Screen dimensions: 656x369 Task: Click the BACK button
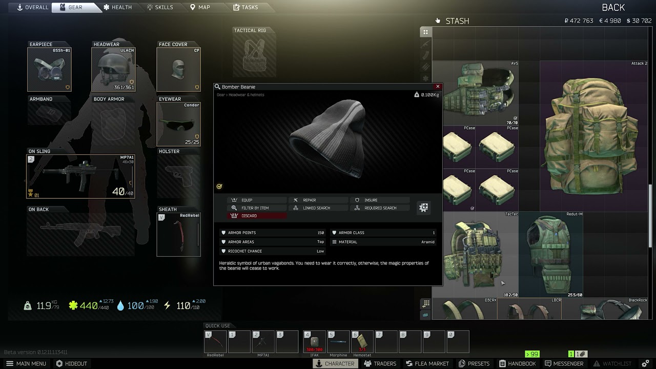pyautogui.click(x=613, y=7)
